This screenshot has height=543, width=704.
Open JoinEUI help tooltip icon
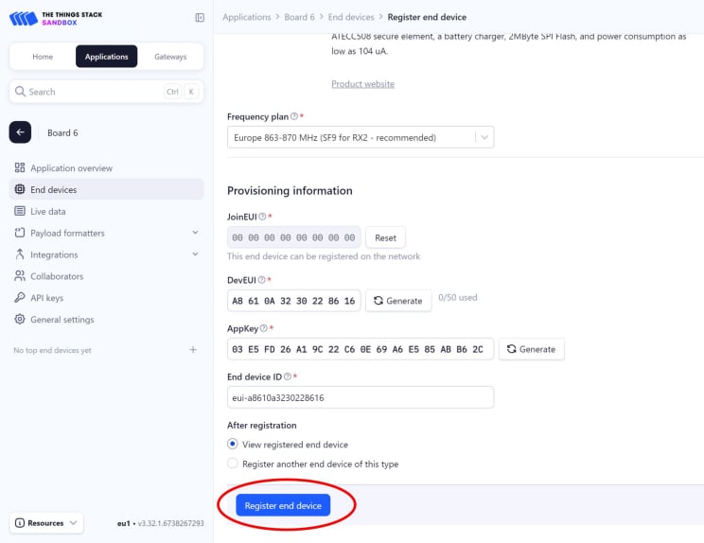(262, 217)
